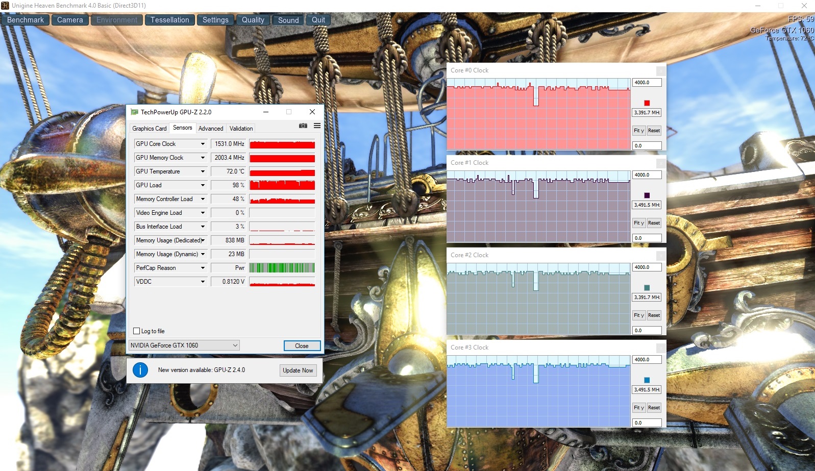815x471 pixels.
Task: Close the GPU-Z window with the X
Action: pos(312,112)
